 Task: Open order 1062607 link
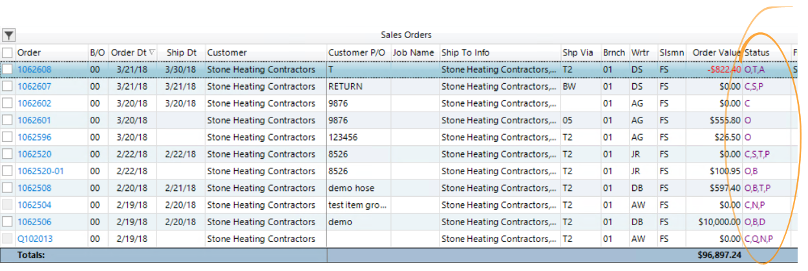click(34, 86)
